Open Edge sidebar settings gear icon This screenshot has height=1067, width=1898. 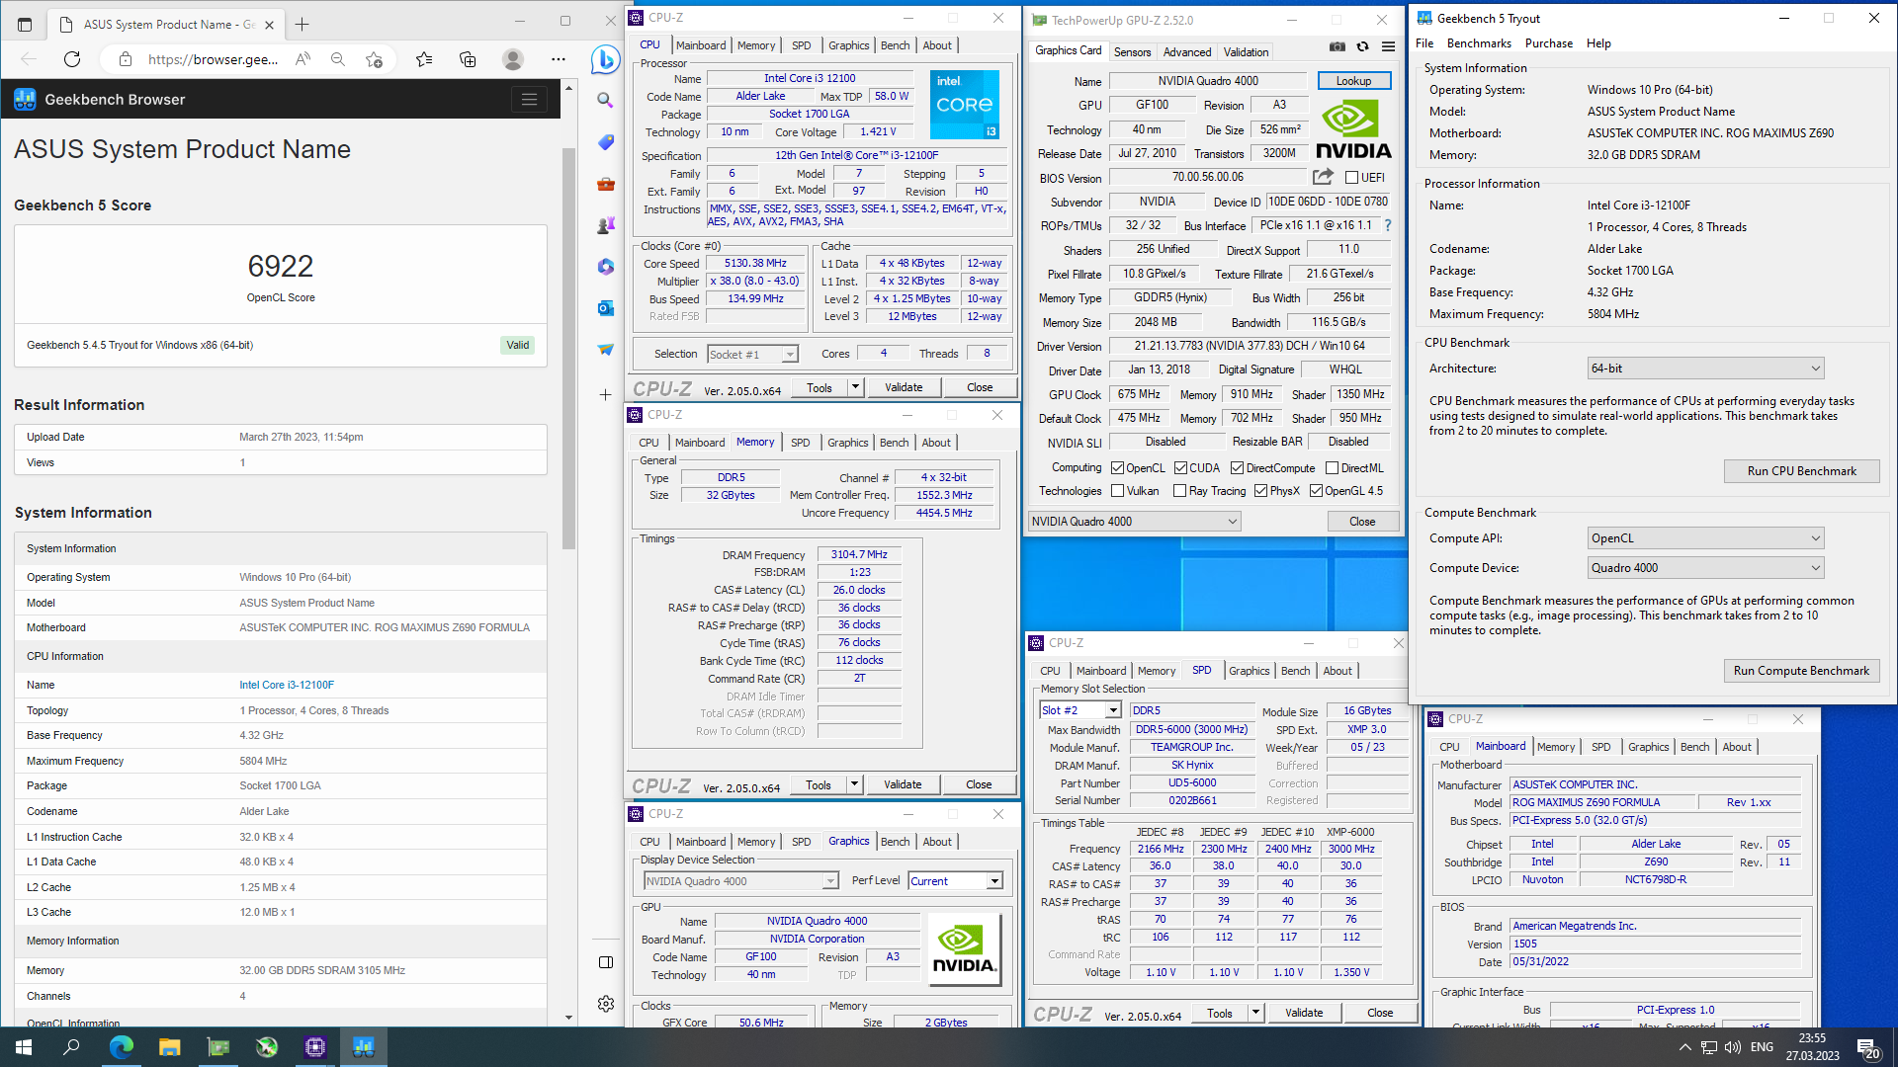coord(605,1004)
